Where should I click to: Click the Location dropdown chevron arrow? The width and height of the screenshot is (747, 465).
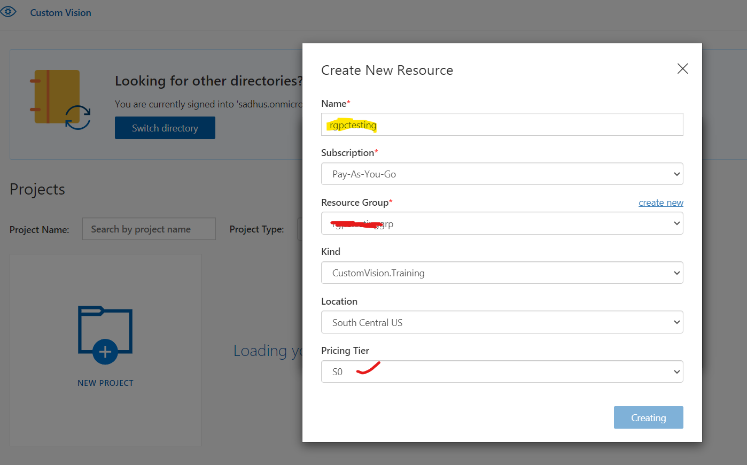click(676, 322)
